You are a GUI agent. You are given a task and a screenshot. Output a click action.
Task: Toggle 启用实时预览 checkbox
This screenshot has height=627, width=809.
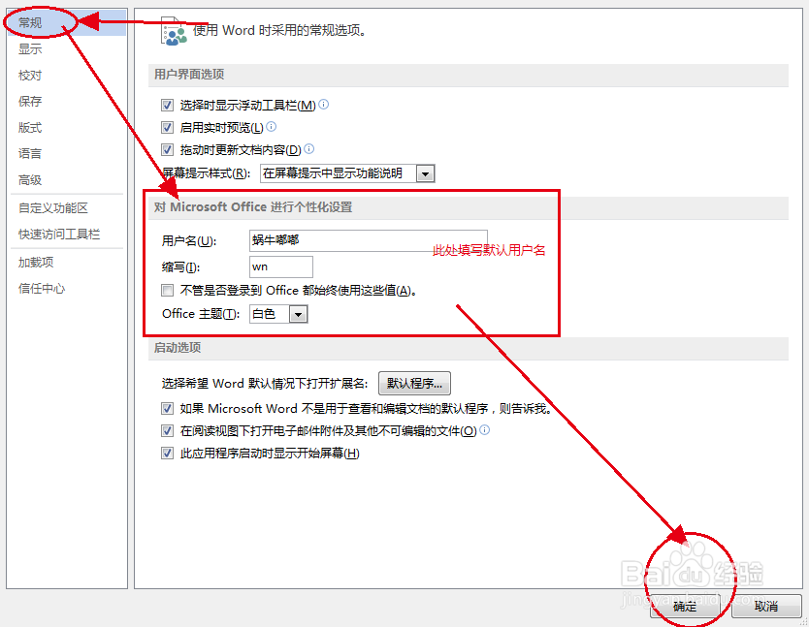pyautogui.click(x=167, y=127)
